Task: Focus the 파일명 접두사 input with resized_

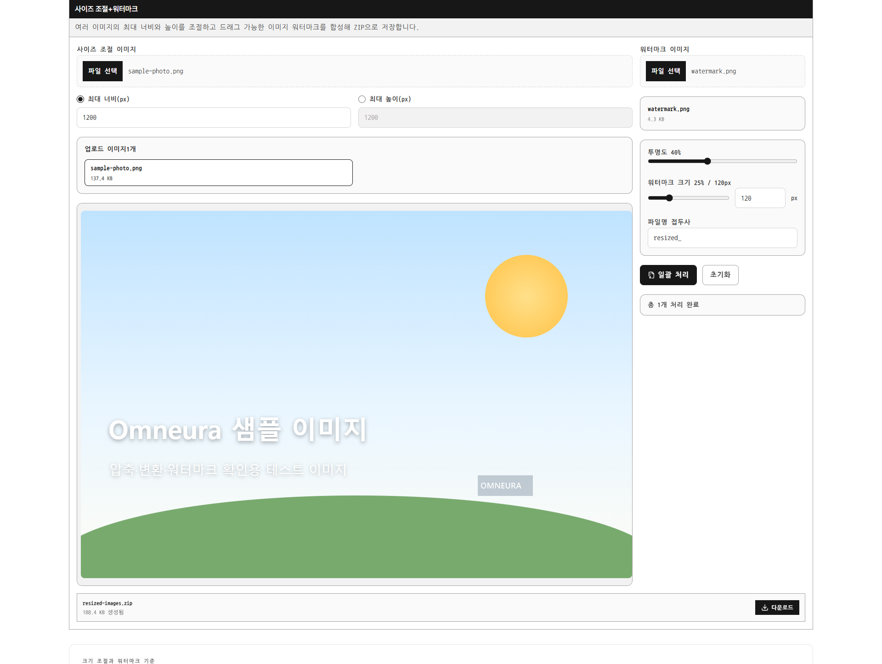Action: click(x=722, y=238)
